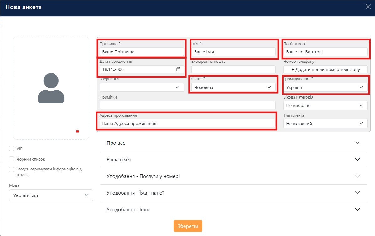This screenshot has height=236, width=375.
Task: Click the Дата народження date field
Action: click(142, 69)
